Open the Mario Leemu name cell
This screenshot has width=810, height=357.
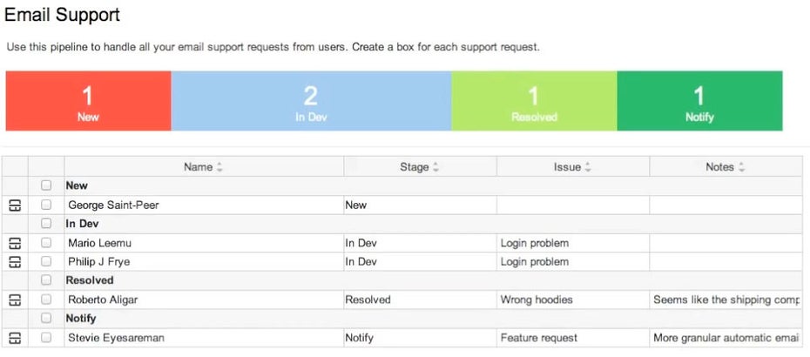[x=204, y=243]
